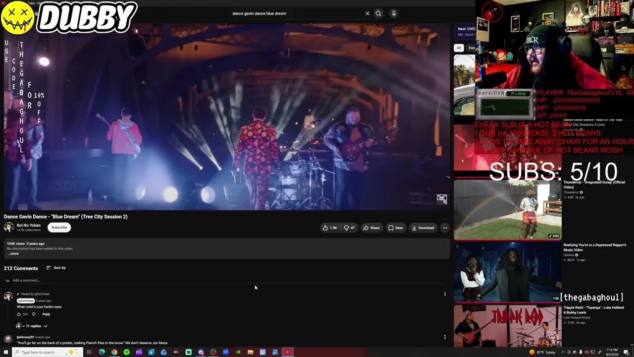Viewport: 634px width, 357px height.
Task: Show hidden system tray icons
Action: pos(563,353)
